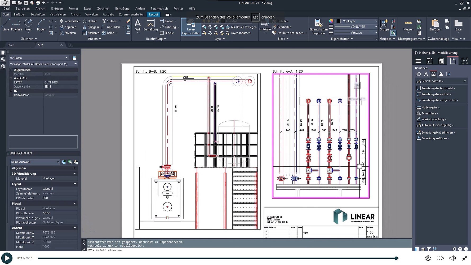Open Layer-Eigenschaften panel
Image resolution: width=471 pixels, height=265 pixels.
pyautogui.click(x=191, y=27)
